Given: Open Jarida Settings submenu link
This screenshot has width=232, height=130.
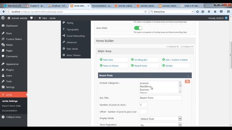Looking at the screenshot, I should 10,101.
